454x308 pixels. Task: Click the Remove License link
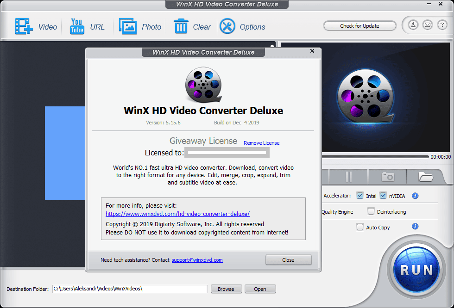coord(261,143)
